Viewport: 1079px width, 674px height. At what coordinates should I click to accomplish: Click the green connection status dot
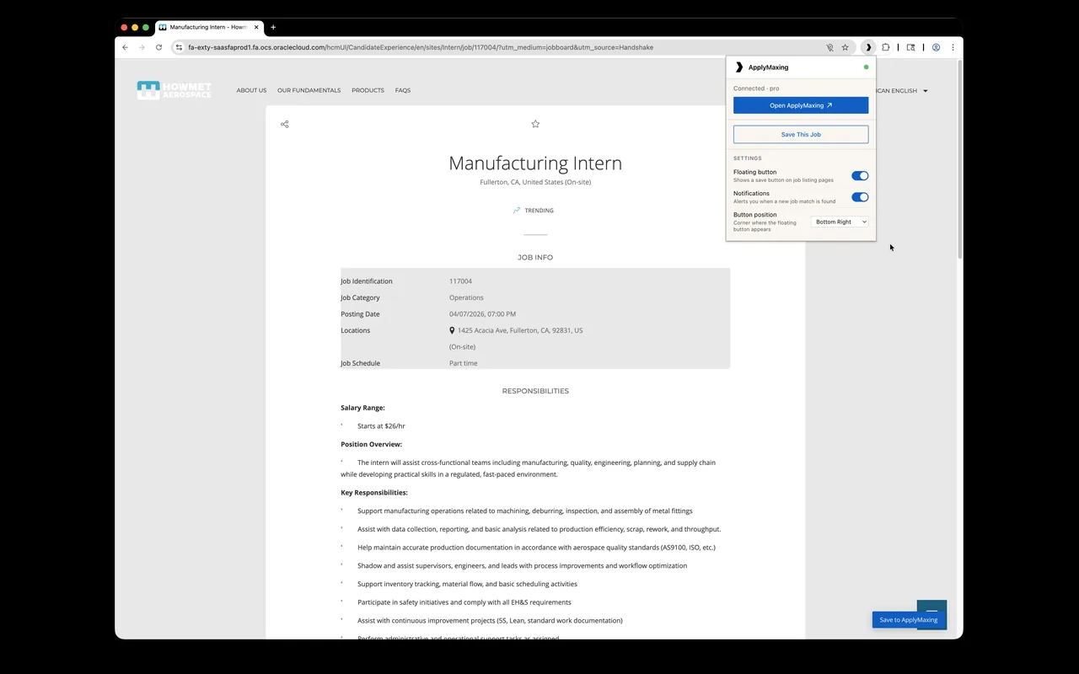click(866, 67)
